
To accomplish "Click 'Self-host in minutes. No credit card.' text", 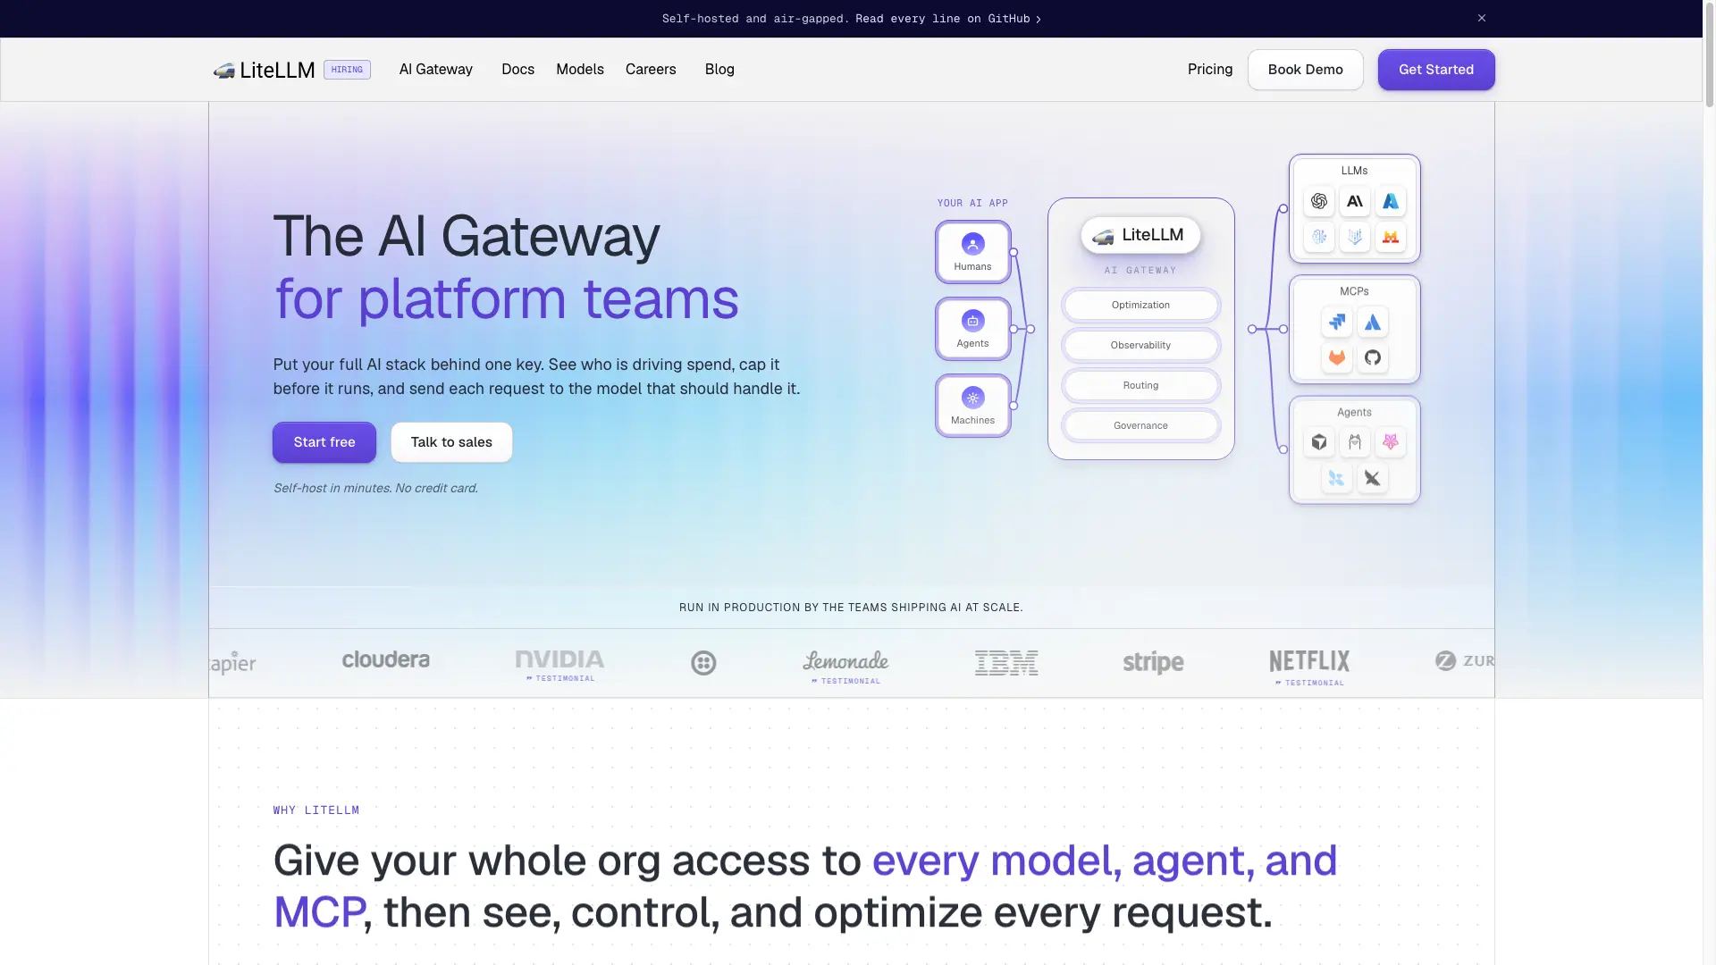I will click(x=375, y=488).
